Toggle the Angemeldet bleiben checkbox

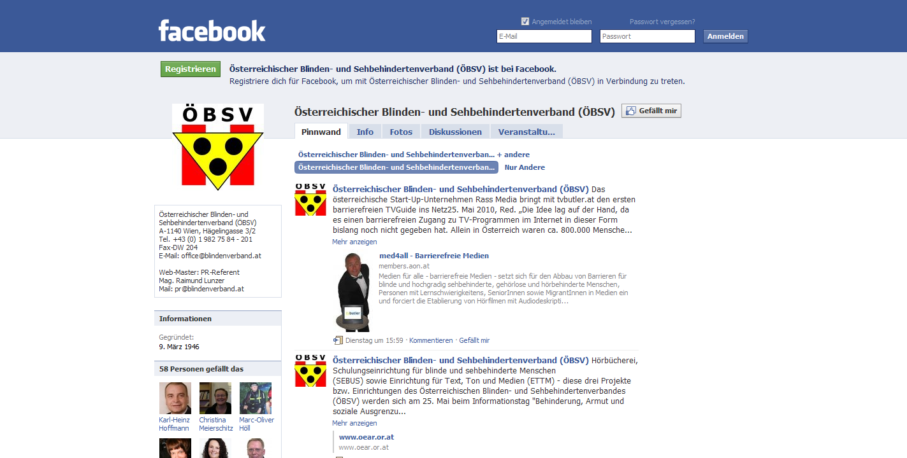pyautogui.click(x=525, y=21)
